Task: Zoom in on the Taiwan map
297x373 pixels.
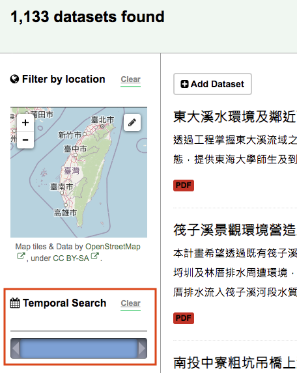Action: point(25,122)
